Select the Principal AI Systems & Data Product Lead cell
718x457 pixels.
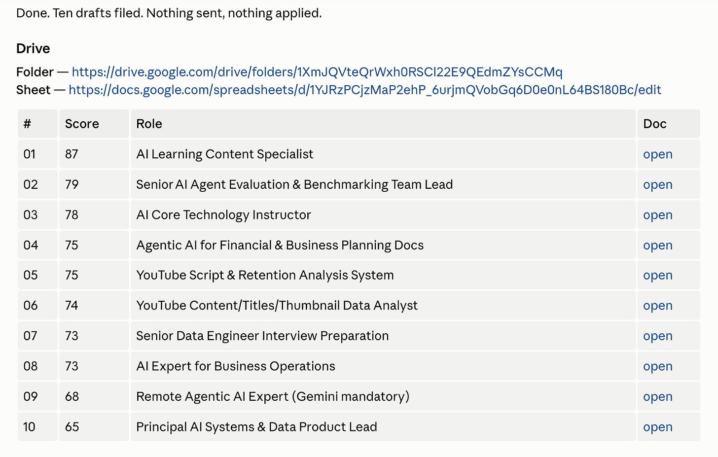point(383,427)
